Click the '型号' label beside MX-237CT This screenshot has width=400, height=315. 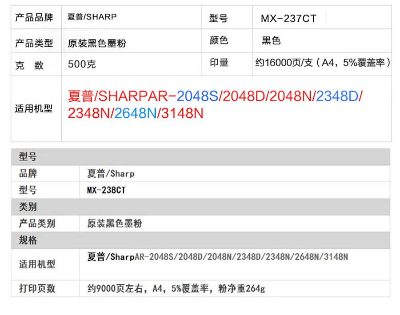(218, 18)
